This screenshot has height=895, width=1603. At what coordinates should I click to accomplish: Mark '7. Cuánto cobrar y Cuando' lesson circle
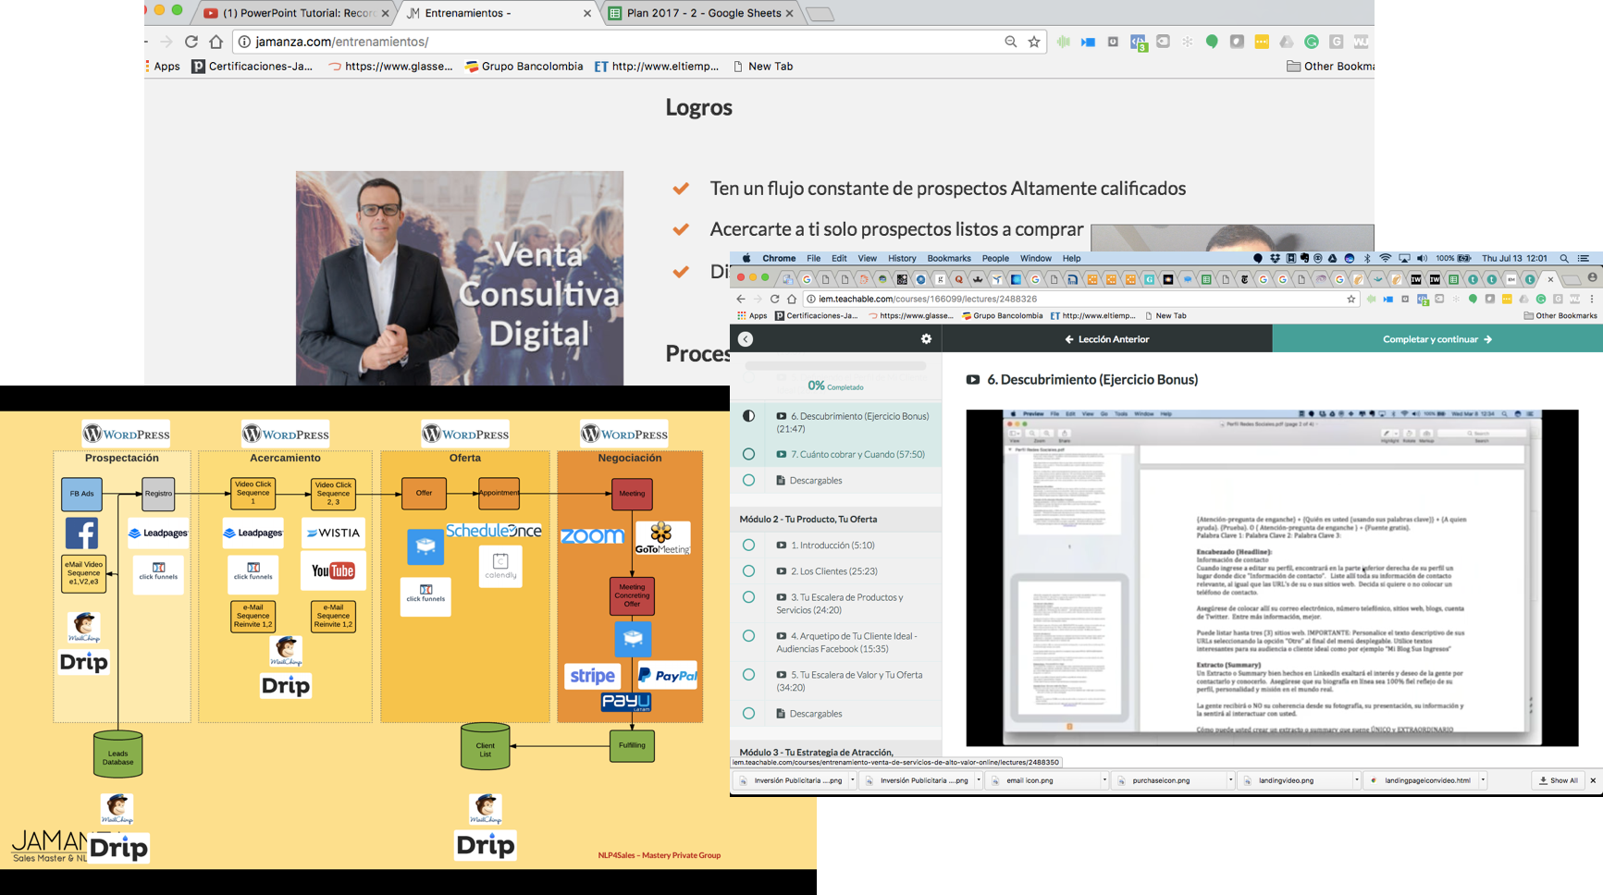click(x=748, y=454)
